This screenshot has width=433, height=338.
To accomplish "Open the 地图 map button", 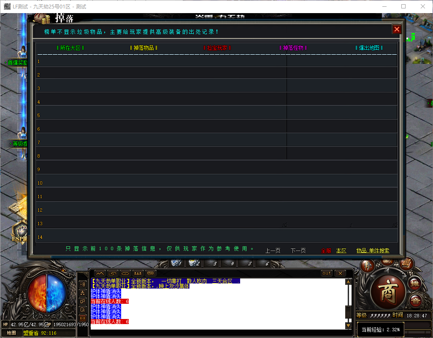I will click(x=11, y=333).
